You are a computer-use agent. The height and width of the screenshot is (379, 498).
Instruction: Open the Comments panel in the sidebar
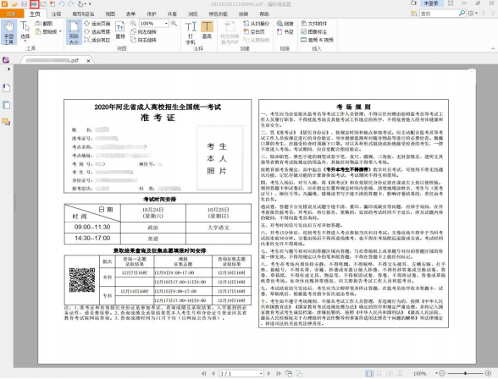(7, 122)
